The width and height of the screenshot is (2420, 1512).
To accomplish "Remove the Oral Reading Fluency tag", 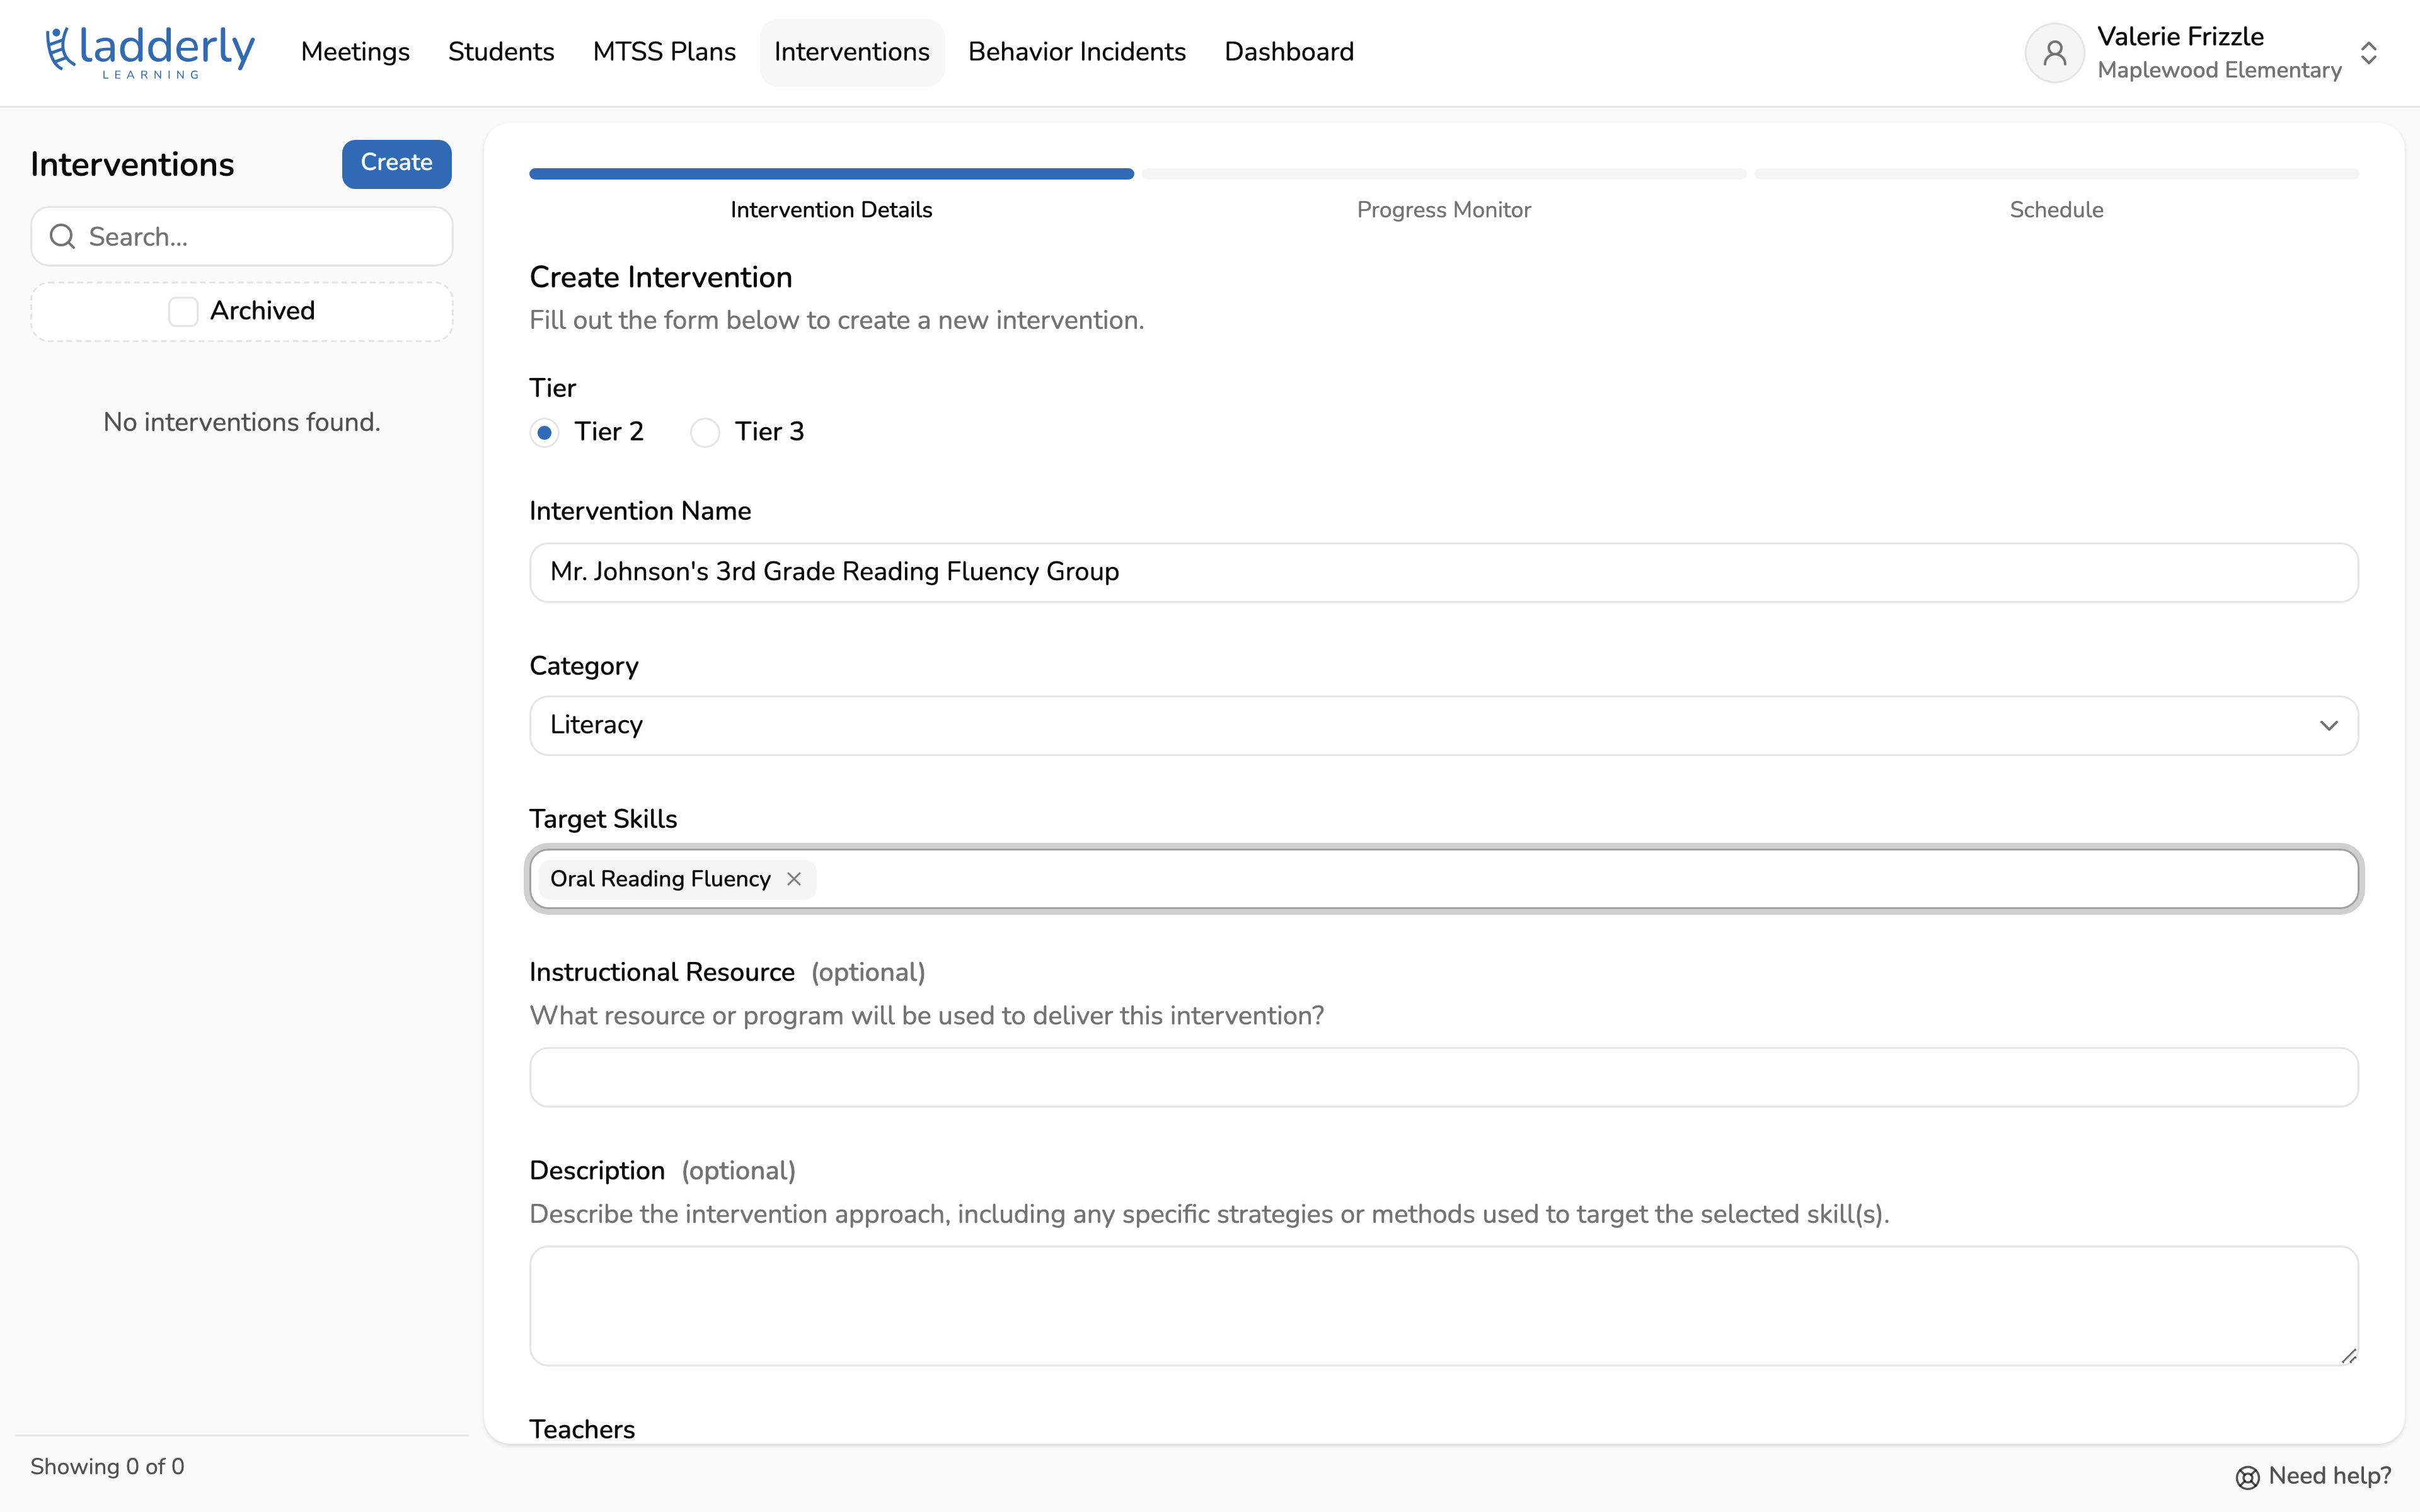I will pos(794,879).
